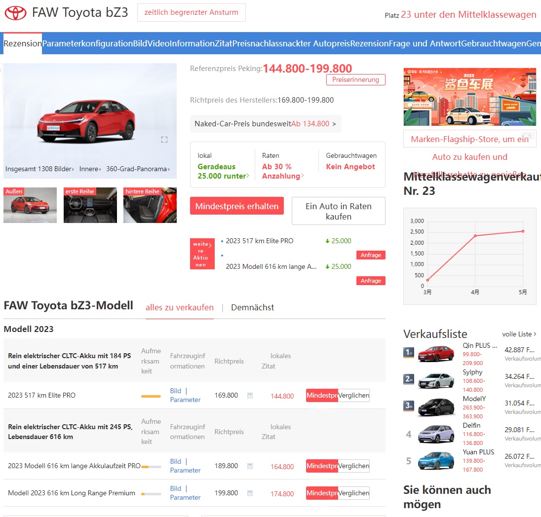Open price calculator next to 199.800
Viewport: 541px width, 517px height.
(250, 493)
